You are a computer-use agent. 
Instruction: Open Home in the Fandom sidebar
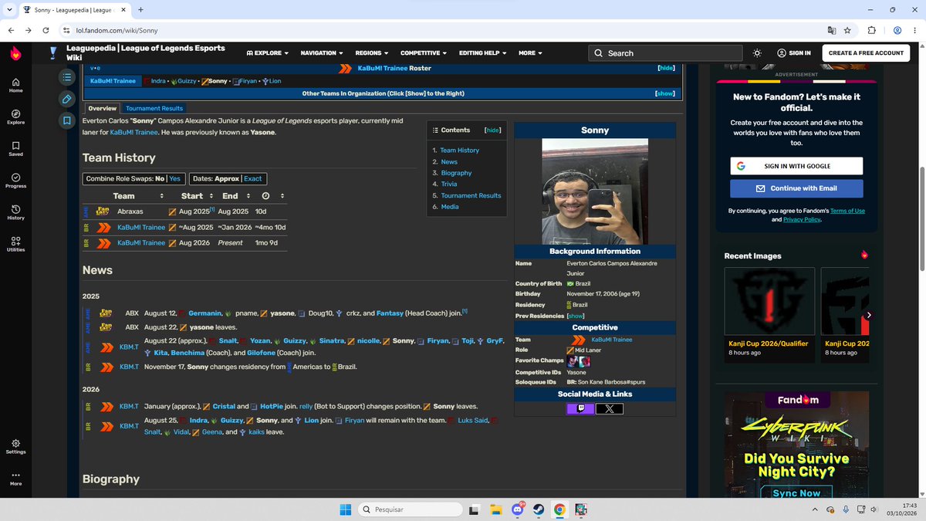(x=15, y=85)
